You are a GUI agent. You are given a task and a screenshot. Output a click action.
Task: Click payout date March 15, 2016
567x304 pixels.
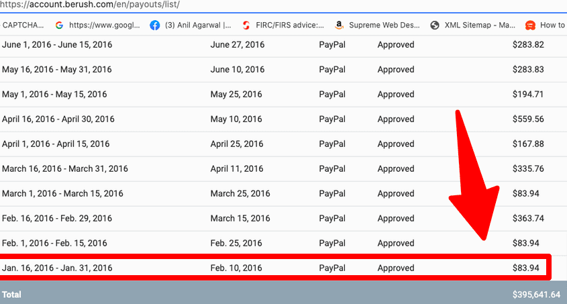coord(240,218)
